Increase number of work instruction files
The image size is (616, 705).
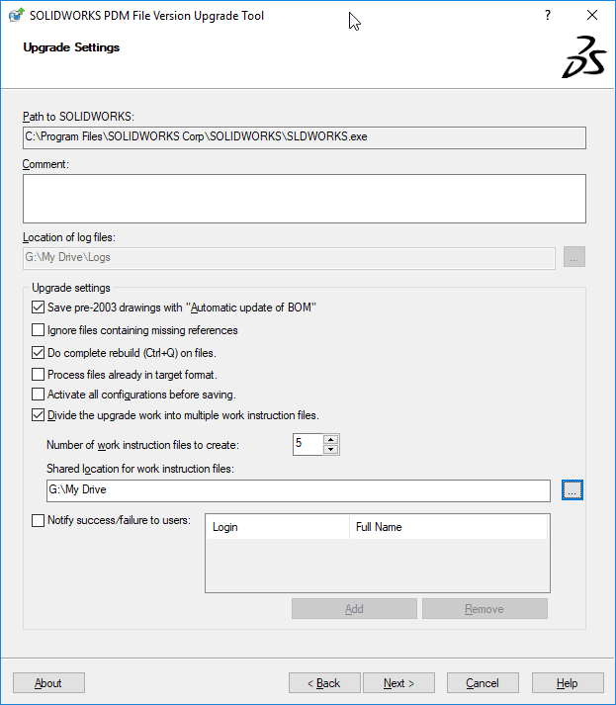(x=331, y=440)
